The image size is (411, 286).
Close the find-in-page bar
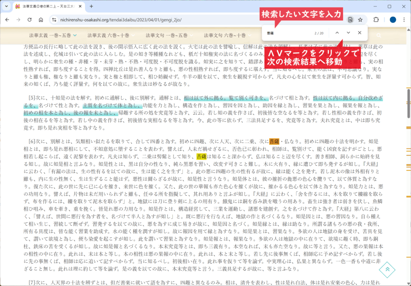[359, 33]
